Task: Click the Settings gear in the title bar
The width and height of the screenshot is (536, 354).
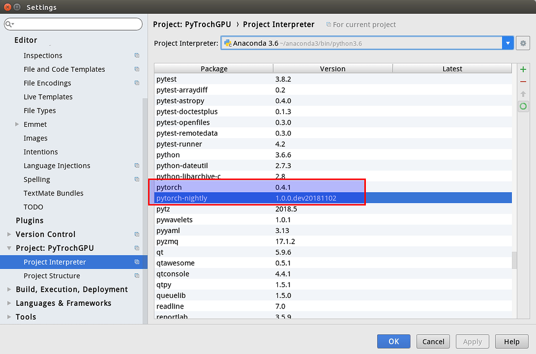Action: pyautogui.click(x=16, y=7)
